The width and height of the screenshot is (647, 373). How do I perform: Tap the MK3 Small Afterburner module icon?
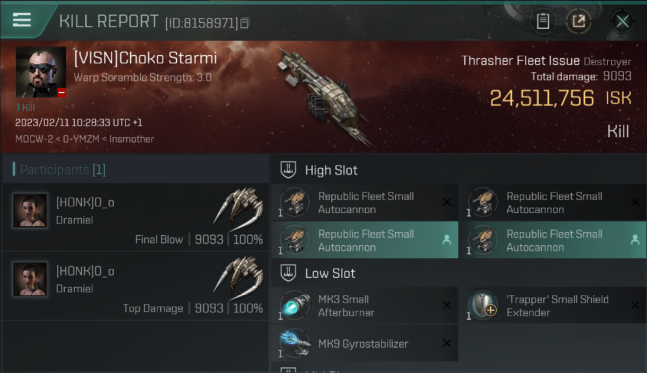click(x=295, y=305)
